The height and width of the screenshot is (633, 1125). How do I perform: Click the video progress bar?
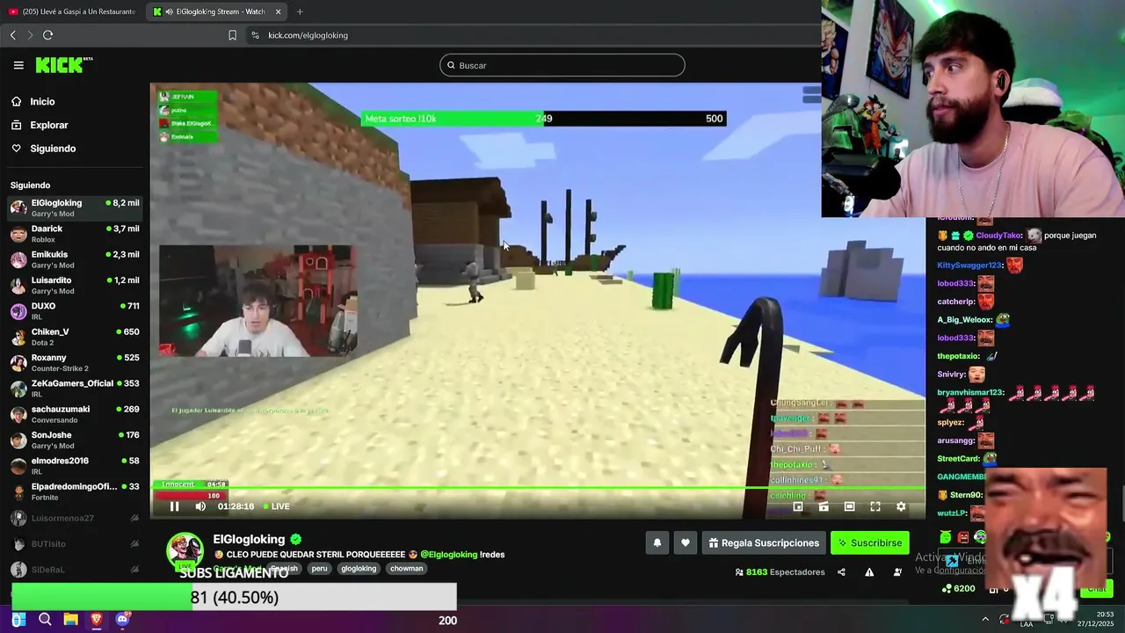pos(538,488)
